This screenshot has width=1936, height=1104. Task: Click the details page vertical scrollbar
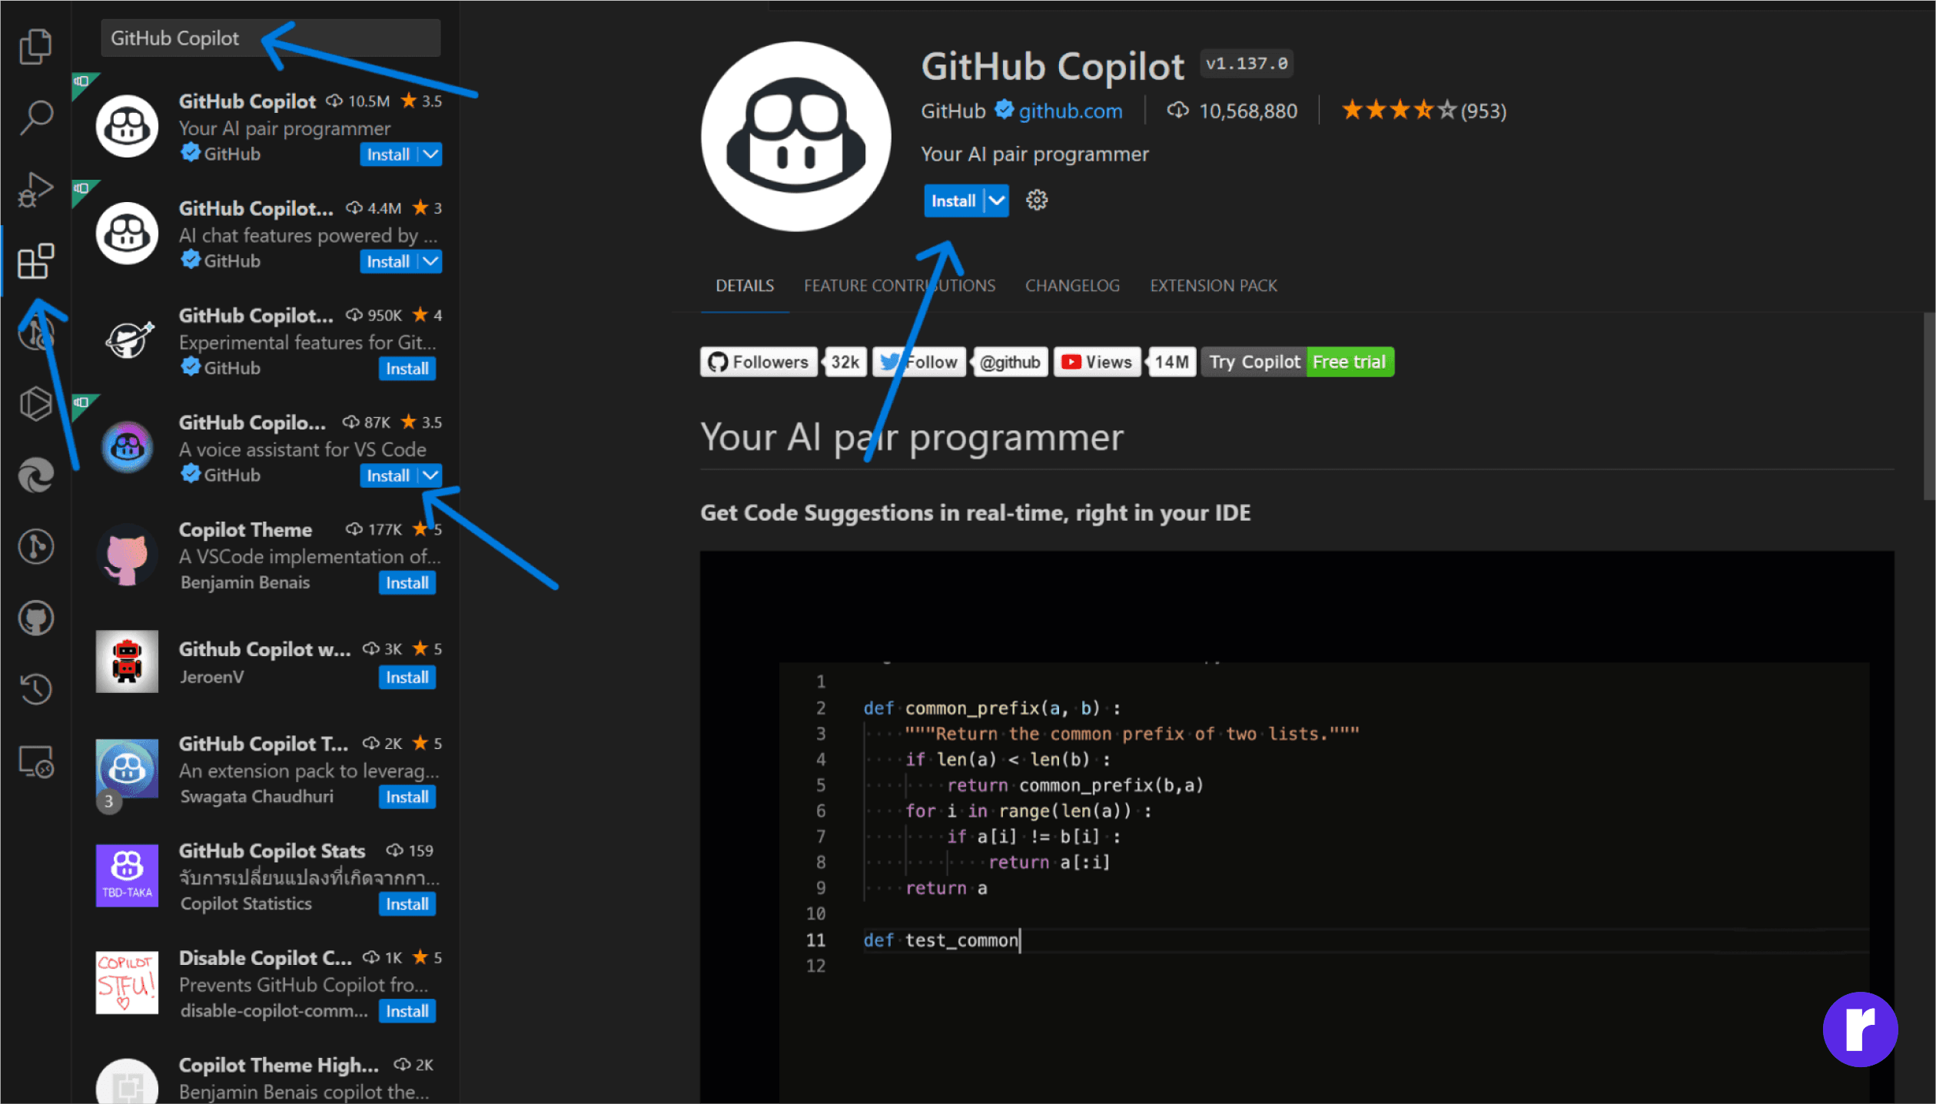click(1929, 406)
